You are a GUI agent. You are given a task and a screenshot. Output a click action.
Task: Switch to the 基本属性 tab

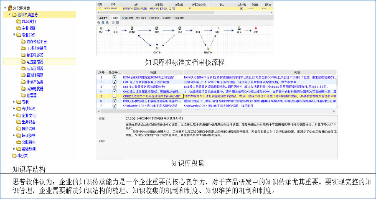point(103,18)
